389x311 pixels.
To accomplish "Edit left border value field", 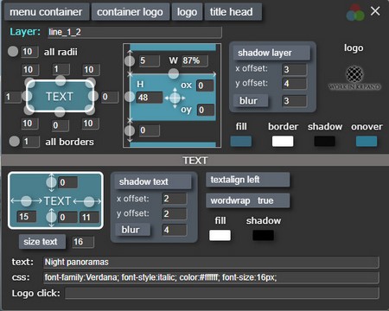I will point(13,97).
